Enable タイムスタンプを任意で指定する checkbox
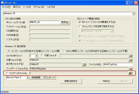139x94 pixels. [80, 26]
